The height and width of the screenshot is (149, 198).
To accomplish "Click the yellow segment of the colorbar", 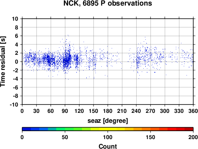I will 108,129.
